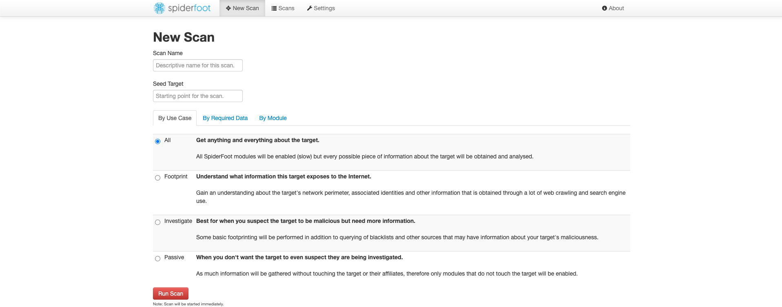The height and width of the screenshot is (307, 782).
Task: Click the spiderfoot brand name text
Action: click(x=189, y=8)
